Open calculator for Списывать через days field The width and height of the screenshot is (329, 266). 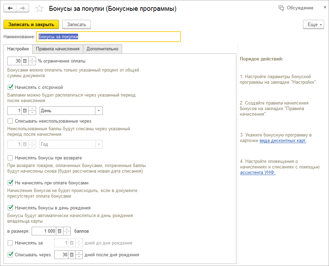pos(72,255)
